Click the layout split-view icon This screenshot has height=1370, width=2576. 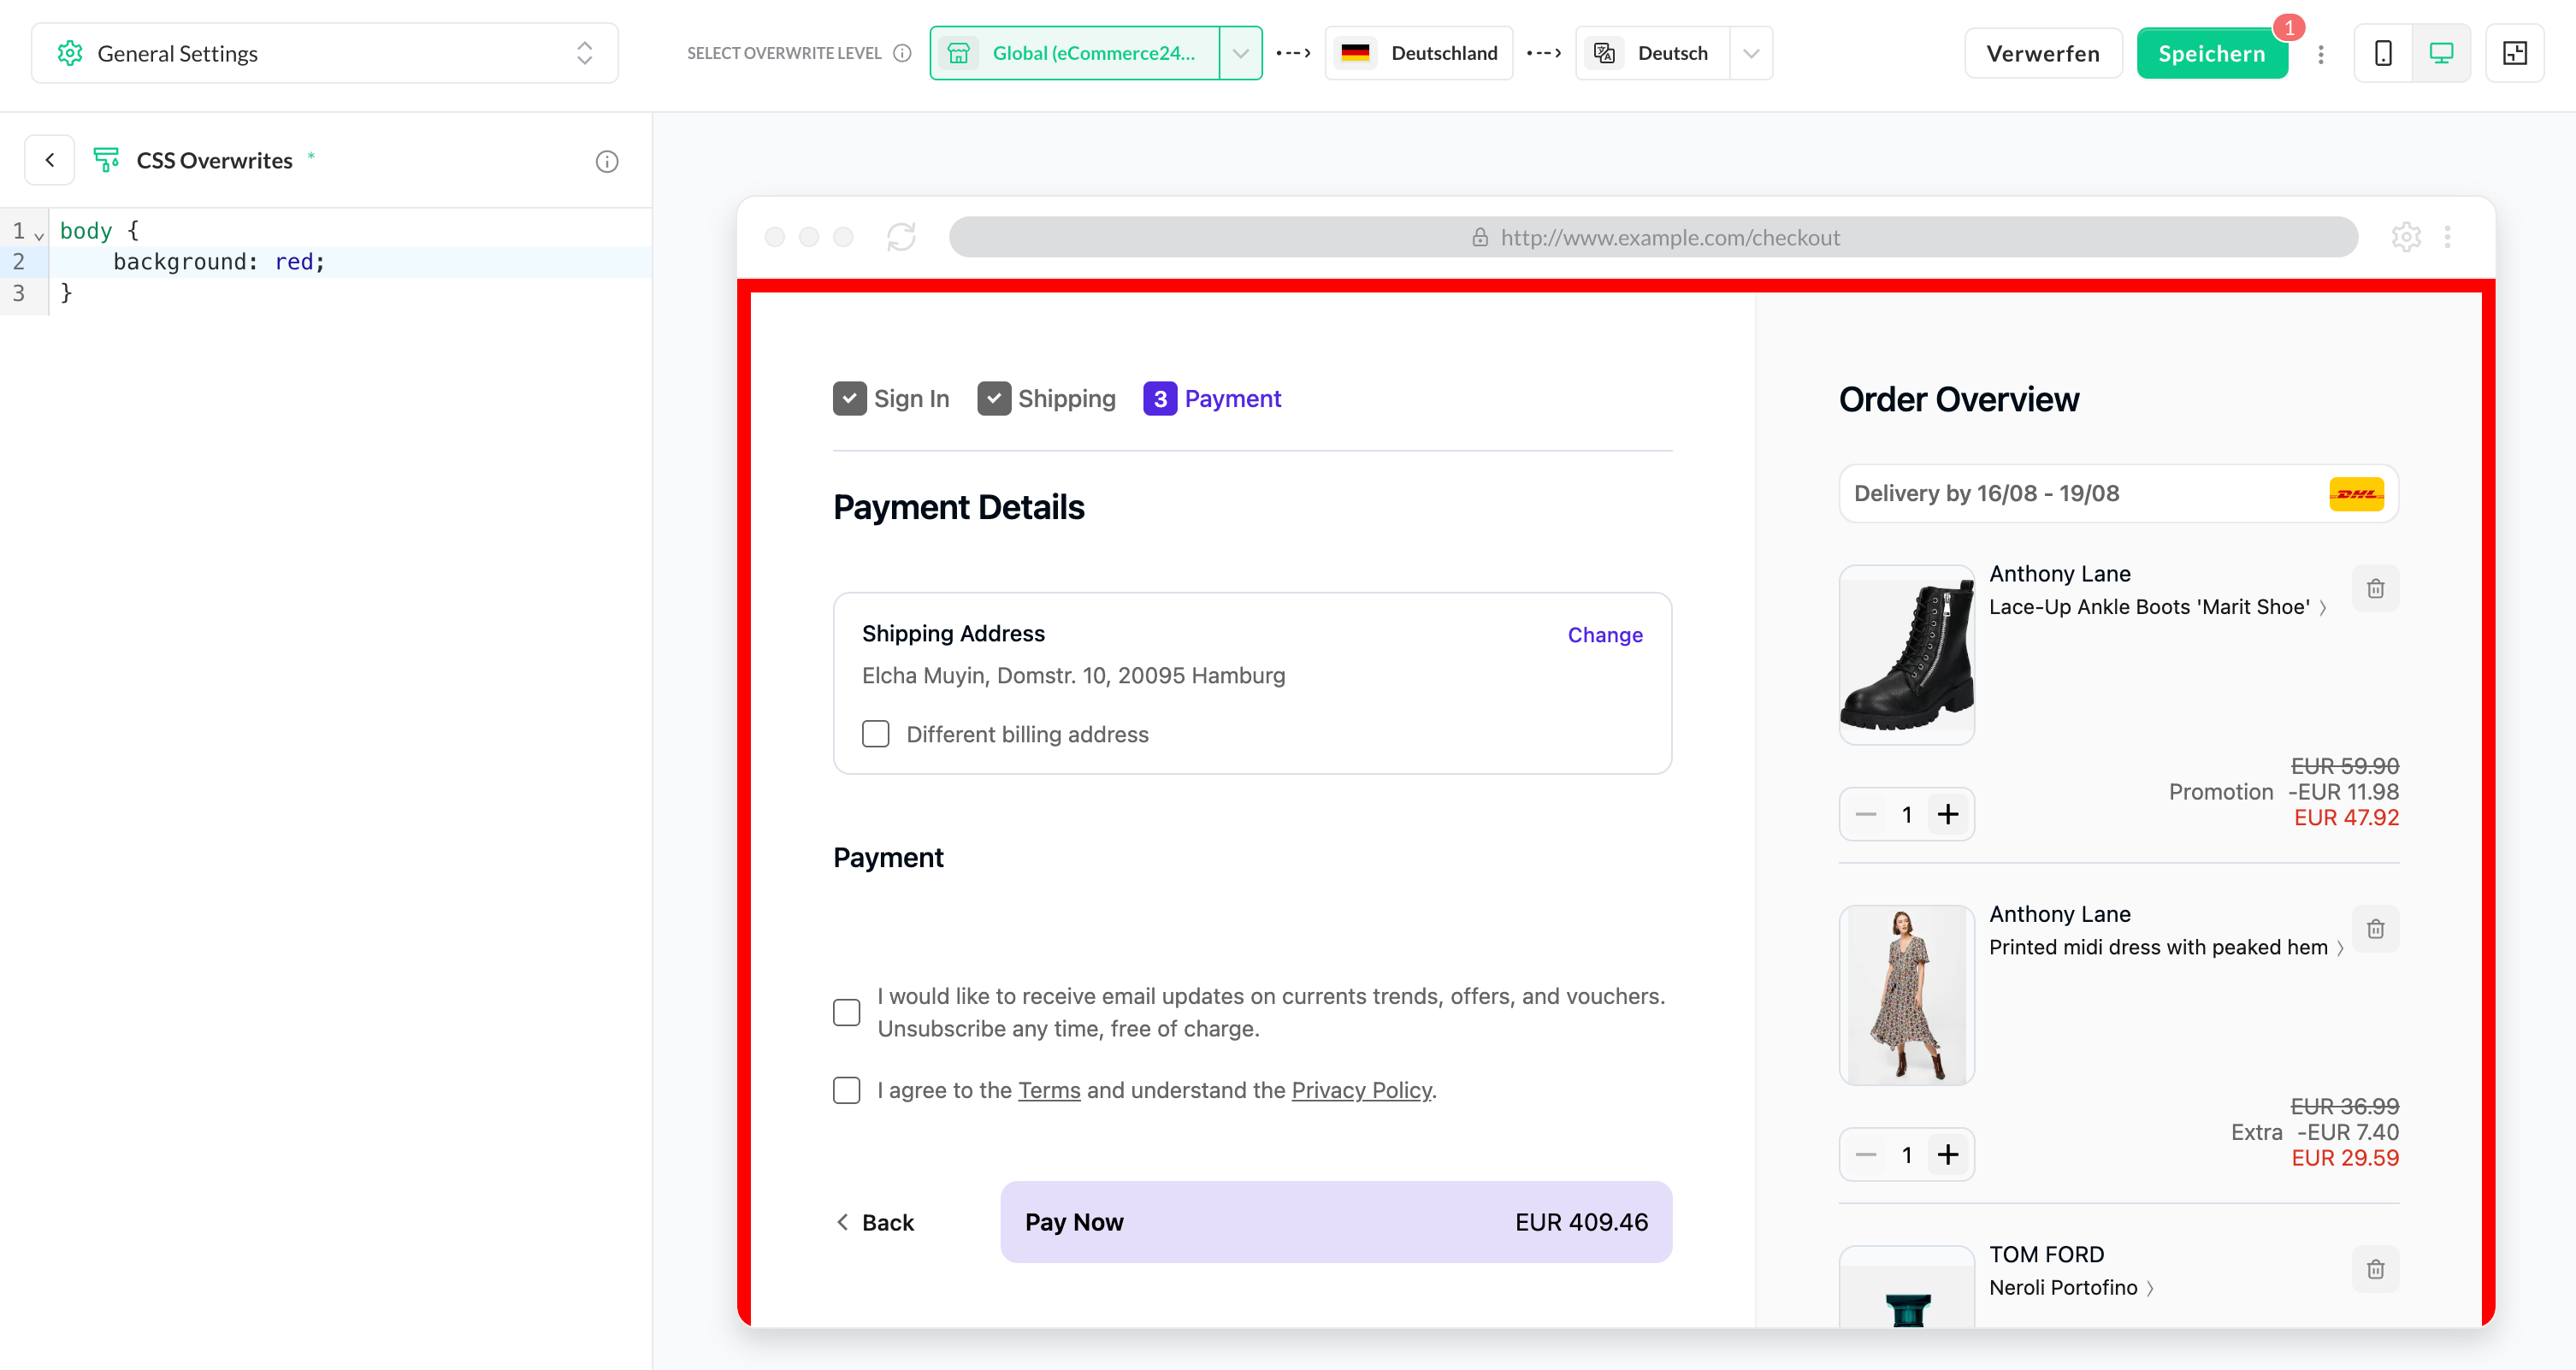pyautogui.click(x=2514, y=53)
